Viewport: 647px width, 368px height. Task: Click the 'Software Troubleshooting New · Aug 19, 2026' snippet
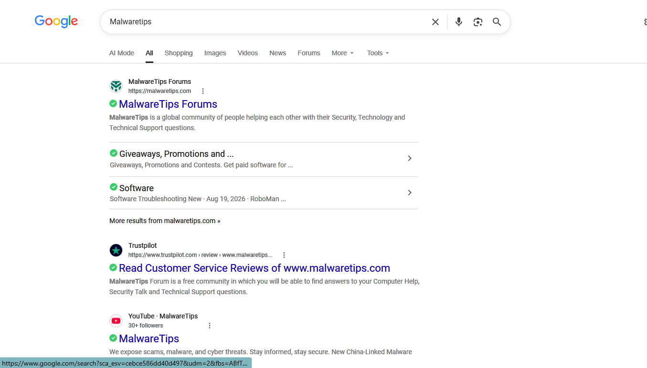pos(198,199)
